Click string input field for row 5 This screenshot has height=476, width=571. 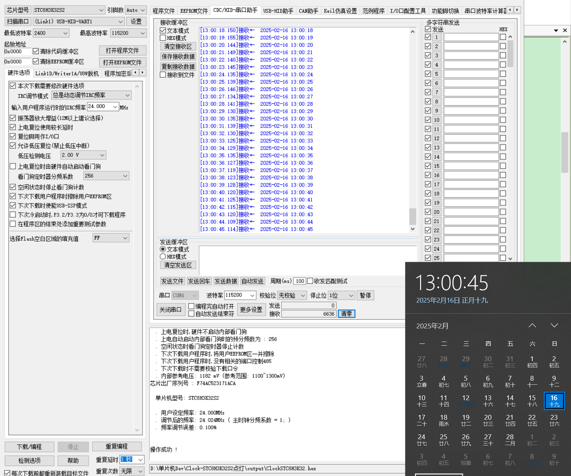[x=471, y=74]
